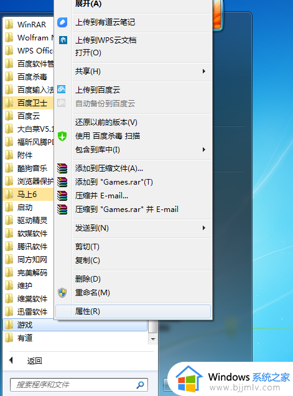
Task: Open the 酷狗音乐 folder
Action: click(29, 168)
